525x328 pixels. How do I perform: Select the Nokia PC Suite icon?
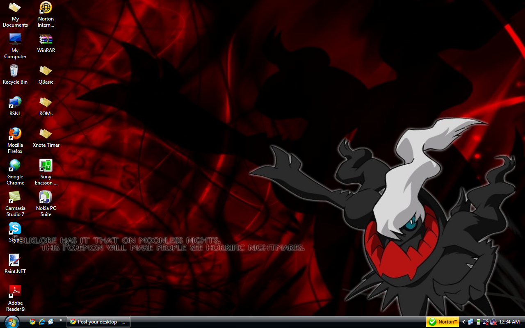click(46, 197)
